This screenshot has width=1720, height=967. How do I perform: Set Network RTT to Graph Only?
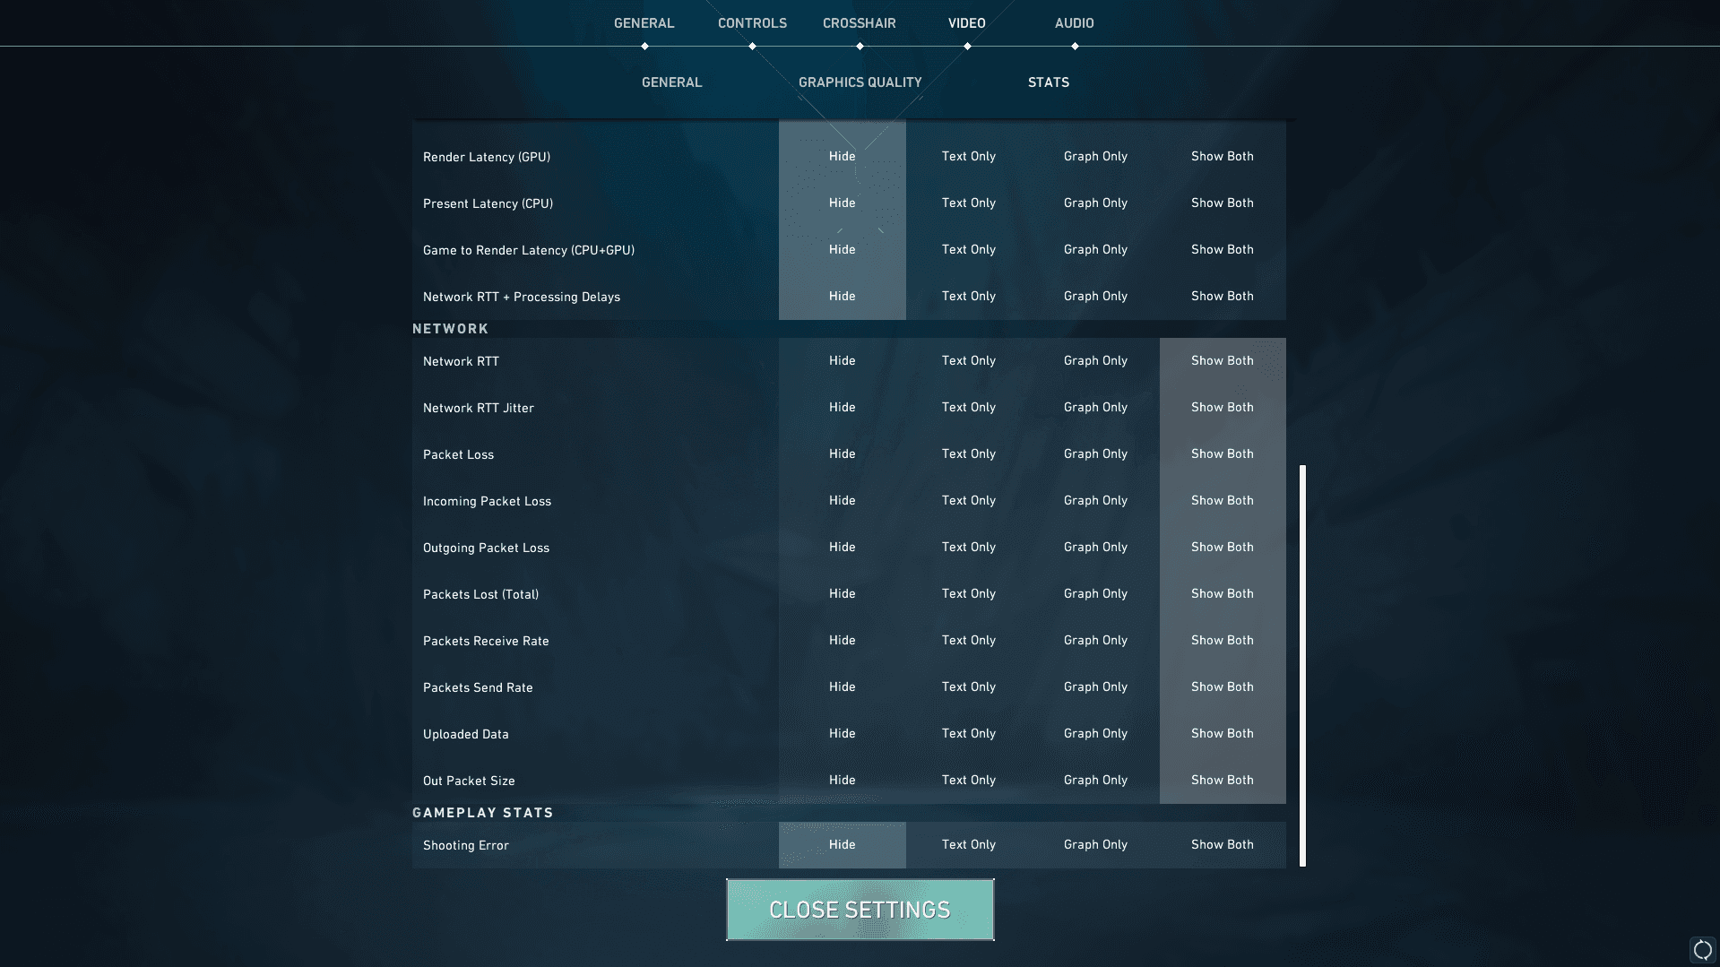[x=1095, y=361]
